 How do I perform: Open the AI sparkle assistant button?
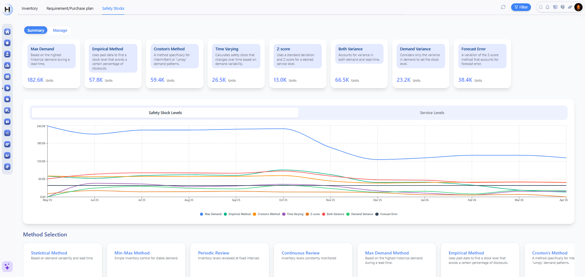[7, 267]
